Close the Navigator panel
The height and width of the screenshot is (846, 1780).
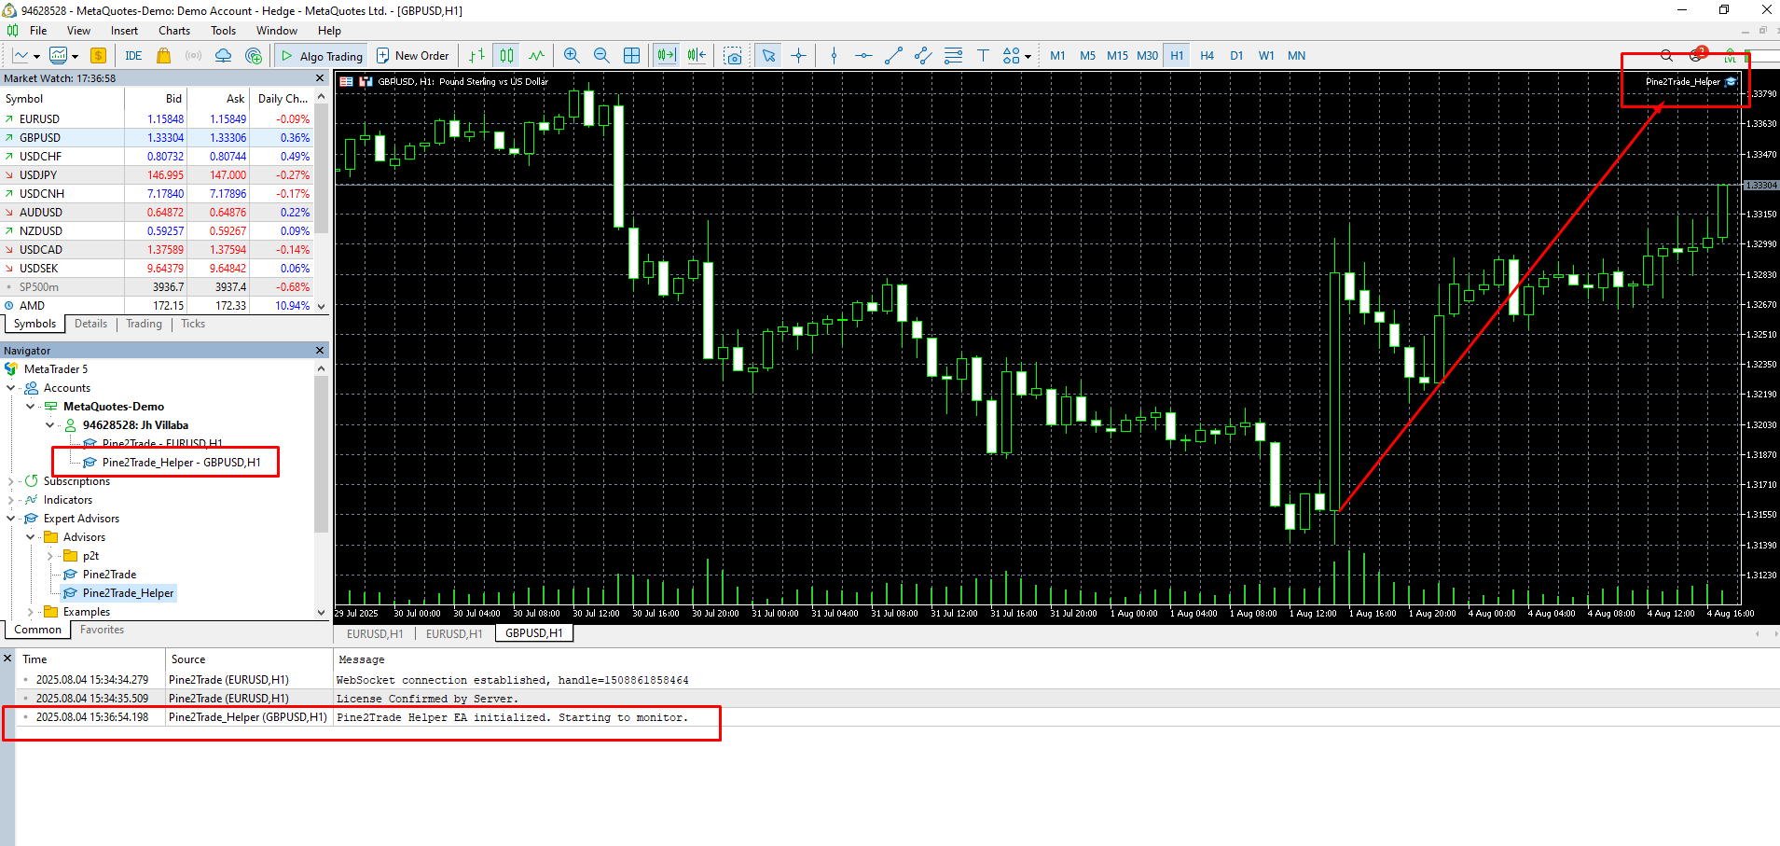pyautogui.click(x=320, y=351)
